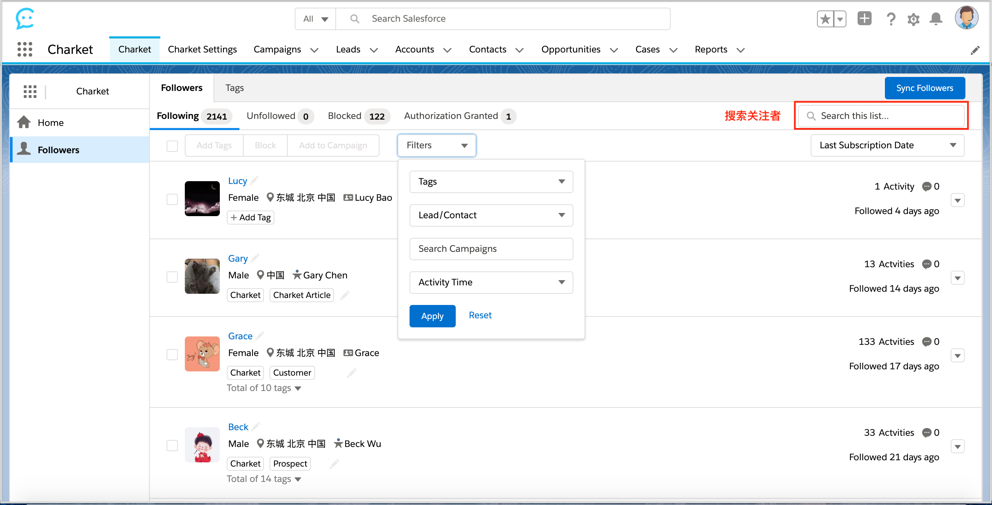
Task: Open the Notifications bell icon
Action: point(936,19)
